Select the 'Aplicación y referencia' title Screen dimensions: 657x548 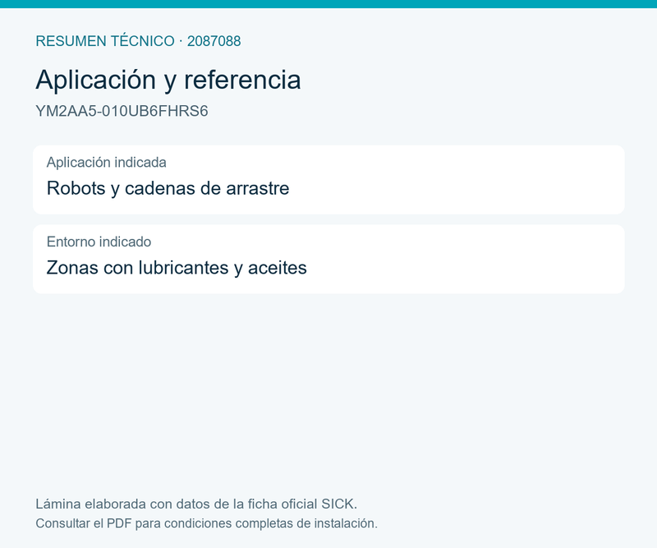click(x=168, y=80)
